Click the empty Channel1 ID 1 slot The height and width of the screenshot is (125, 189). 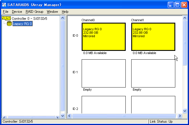coord(153,73)
